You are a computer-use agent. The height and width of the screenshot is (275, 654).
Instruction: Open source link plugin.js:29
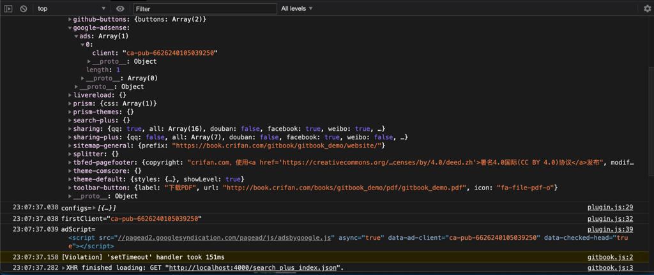coord(610,207)
